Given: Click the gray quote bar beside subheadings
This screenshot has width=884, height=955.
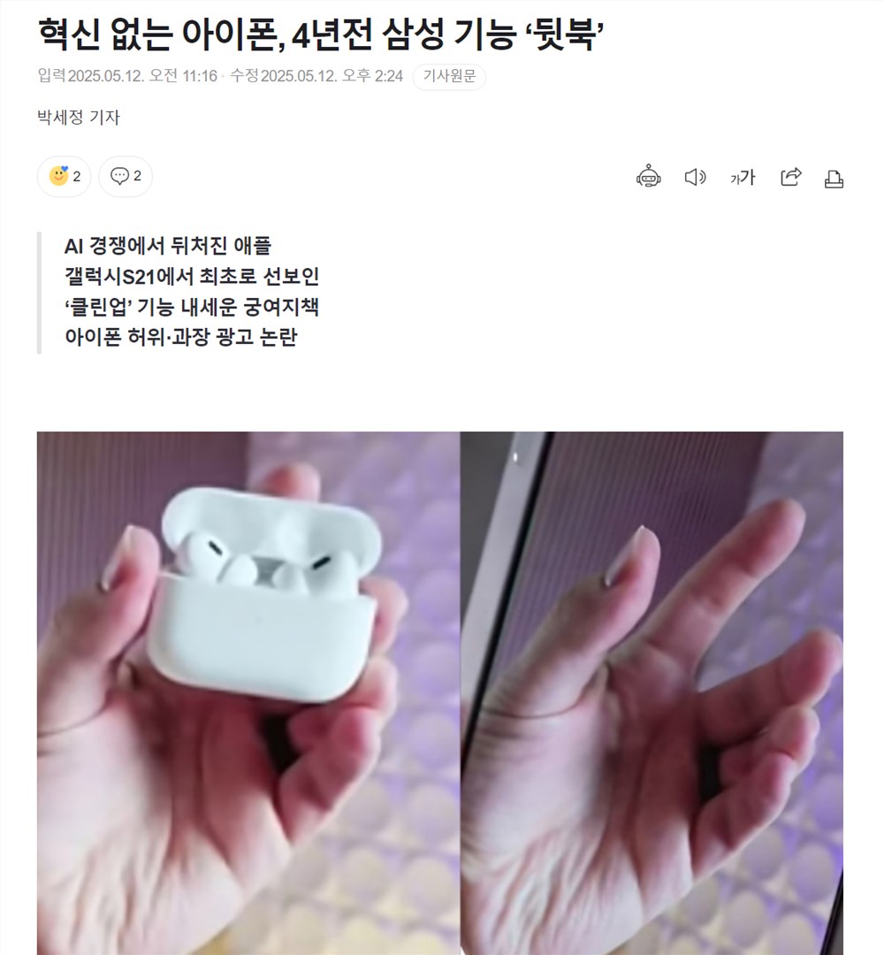Looking at the screenshot, I should tap(40, 293).
